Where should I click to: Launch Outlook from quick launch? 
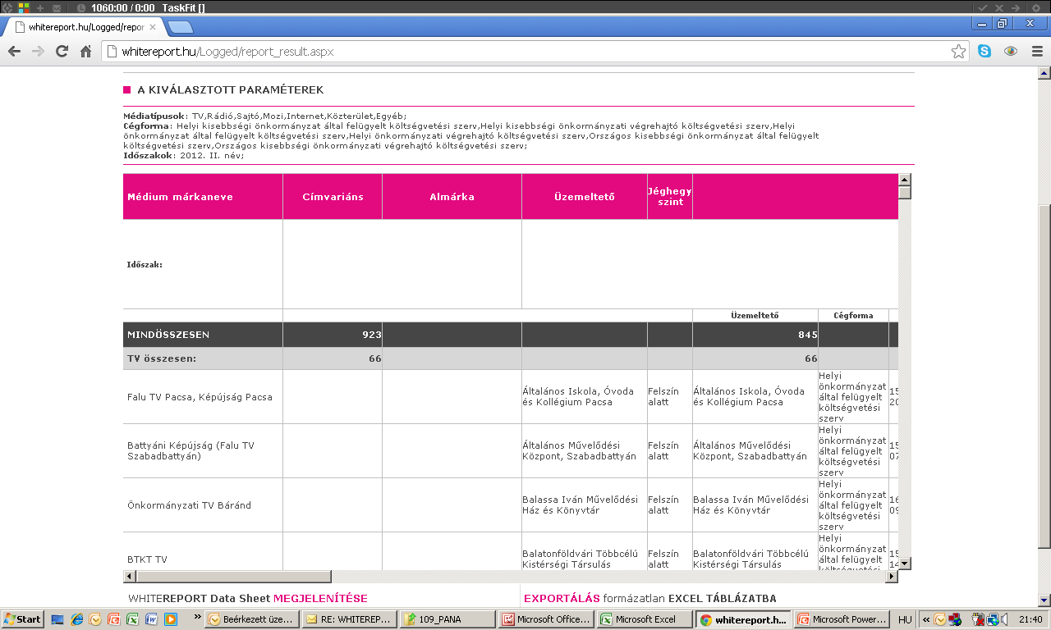click(95, 619)
